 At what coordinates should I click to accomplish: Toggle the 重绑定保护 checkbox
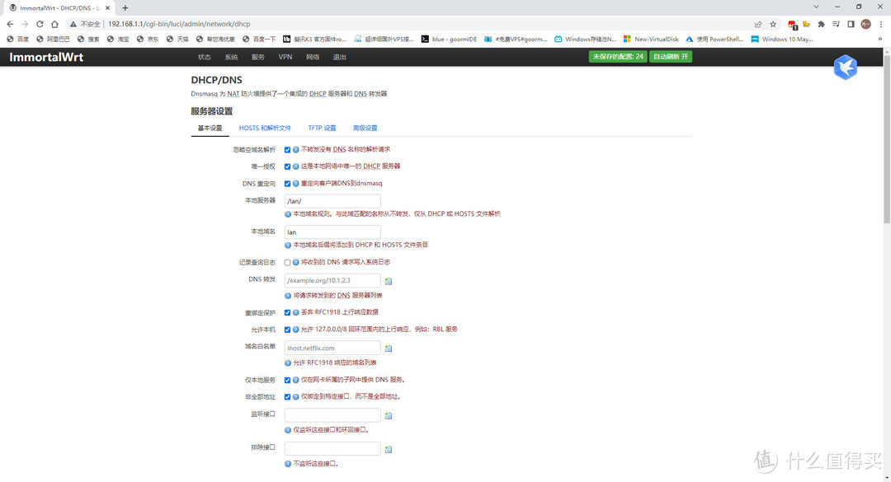pos(287,312)
